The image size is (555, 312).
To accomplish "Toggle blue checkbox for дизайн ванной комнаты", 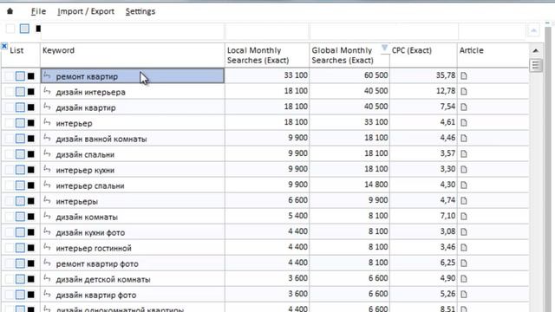I will coord(20,139).
